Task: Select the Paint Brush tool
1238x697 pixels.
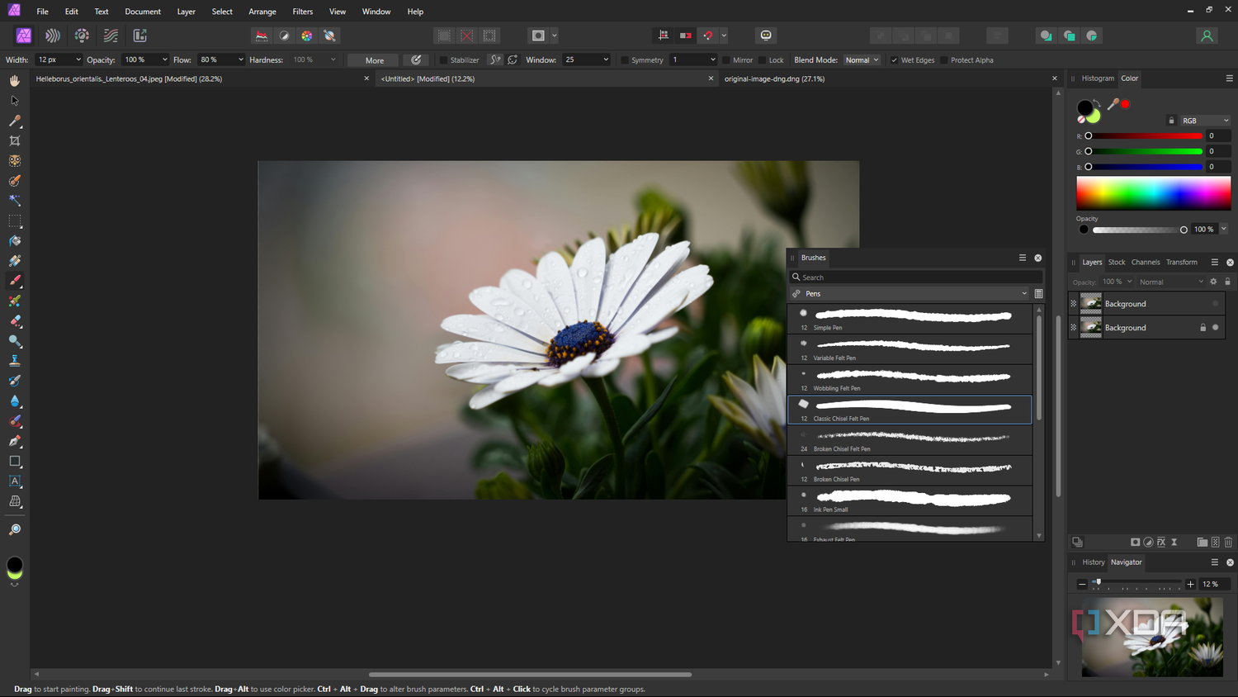Action: pos(15,281)
